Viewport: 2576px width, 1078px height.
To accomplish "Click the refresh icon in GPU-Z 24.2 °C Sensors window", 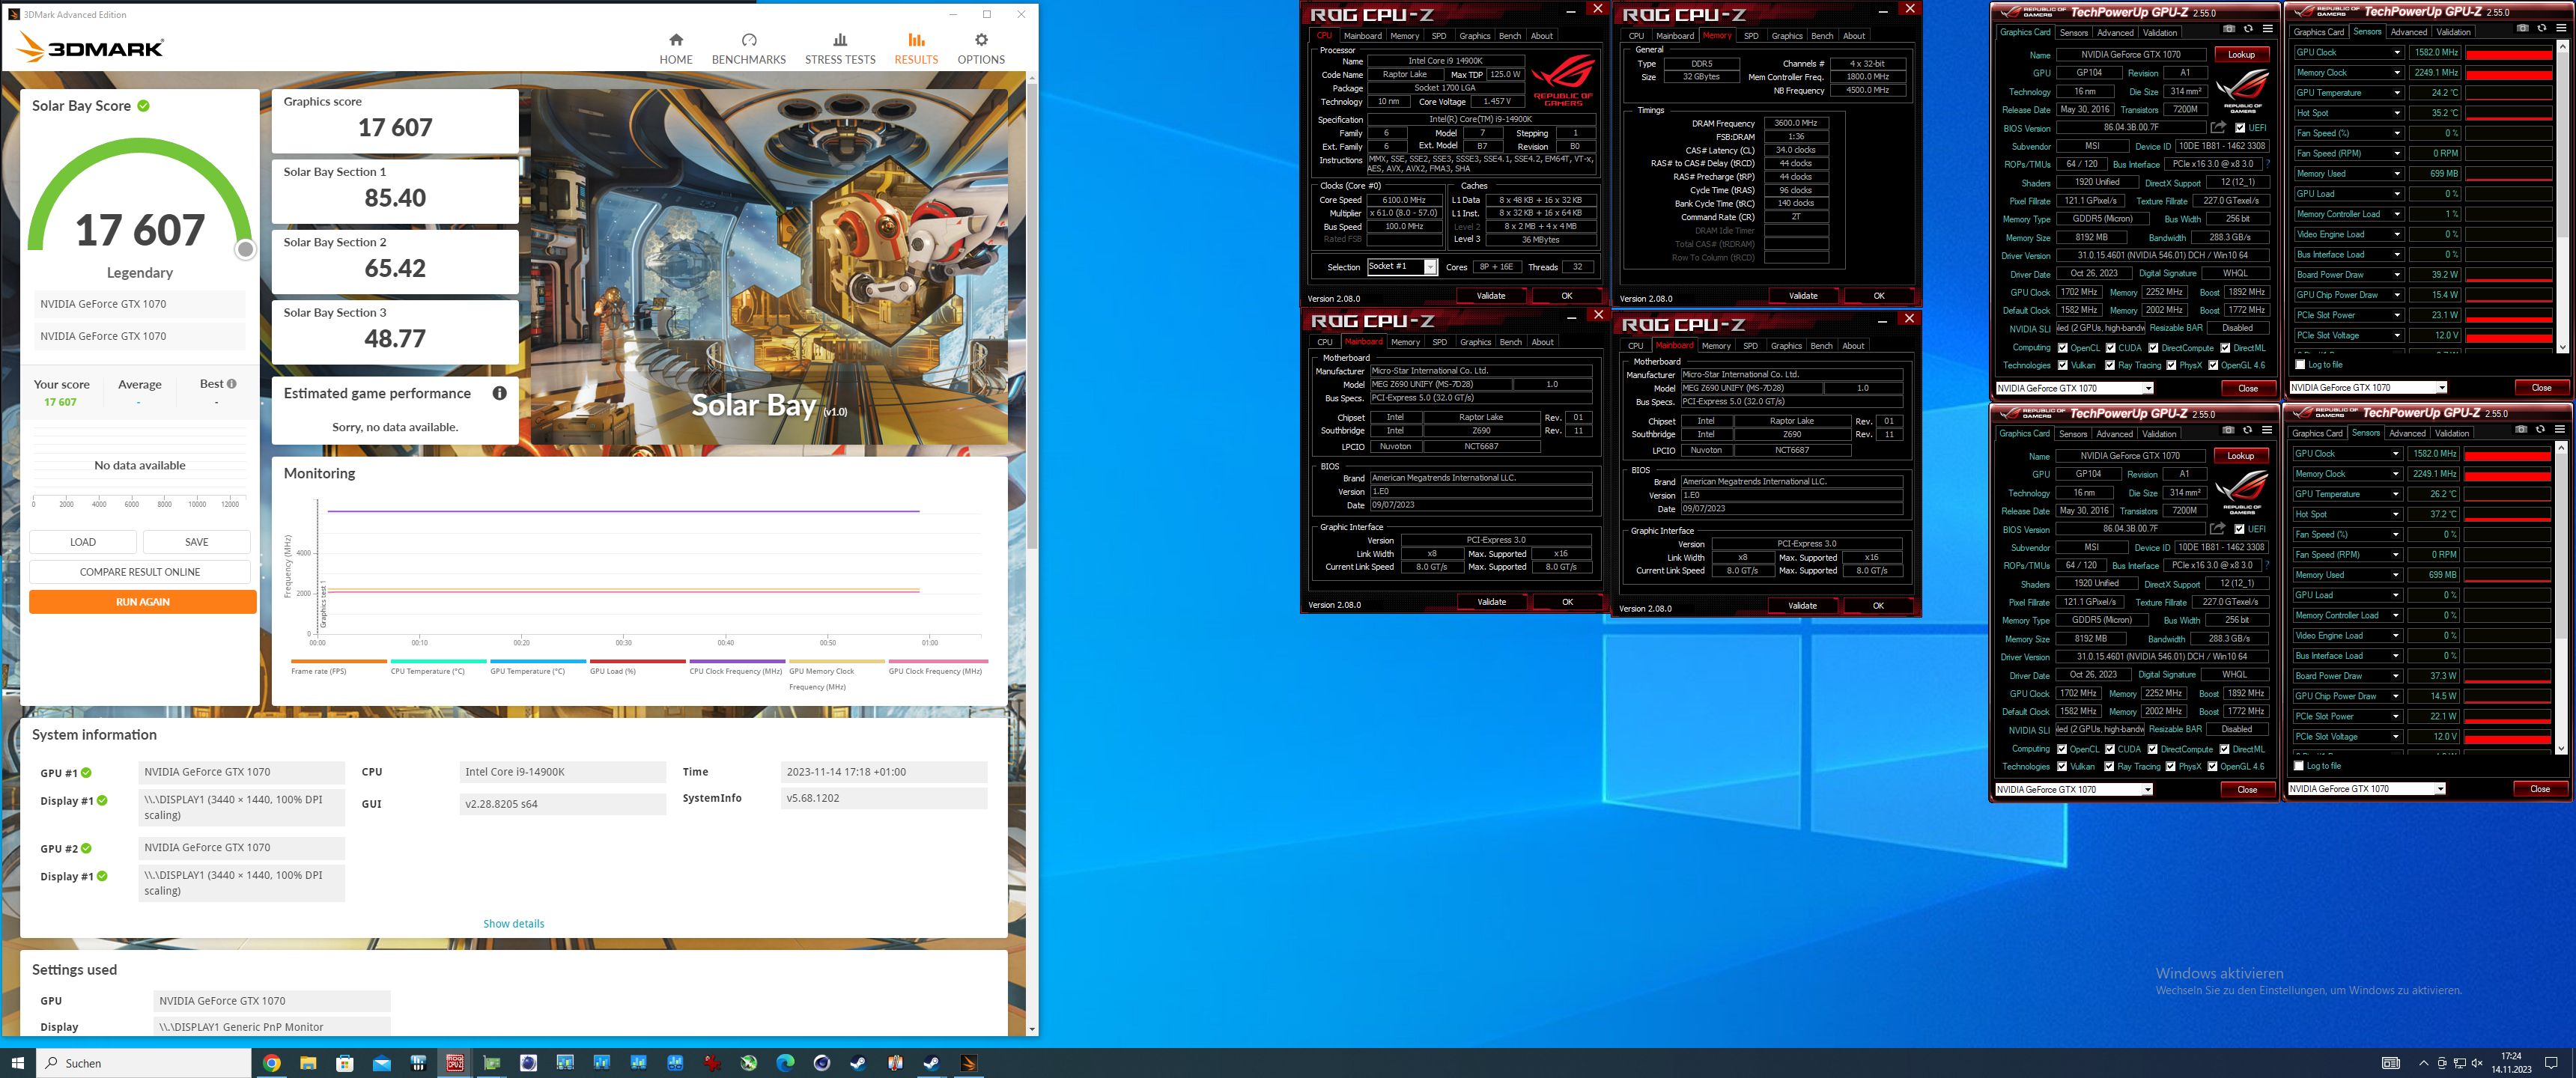I will [2541, 28].
